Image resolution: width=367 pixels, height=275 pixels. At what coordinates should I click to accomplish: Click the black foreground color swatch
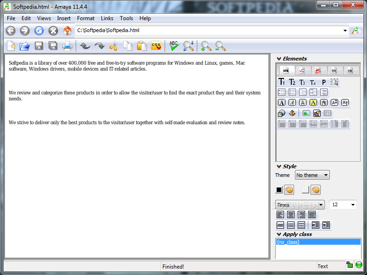[x=279, y=190]
